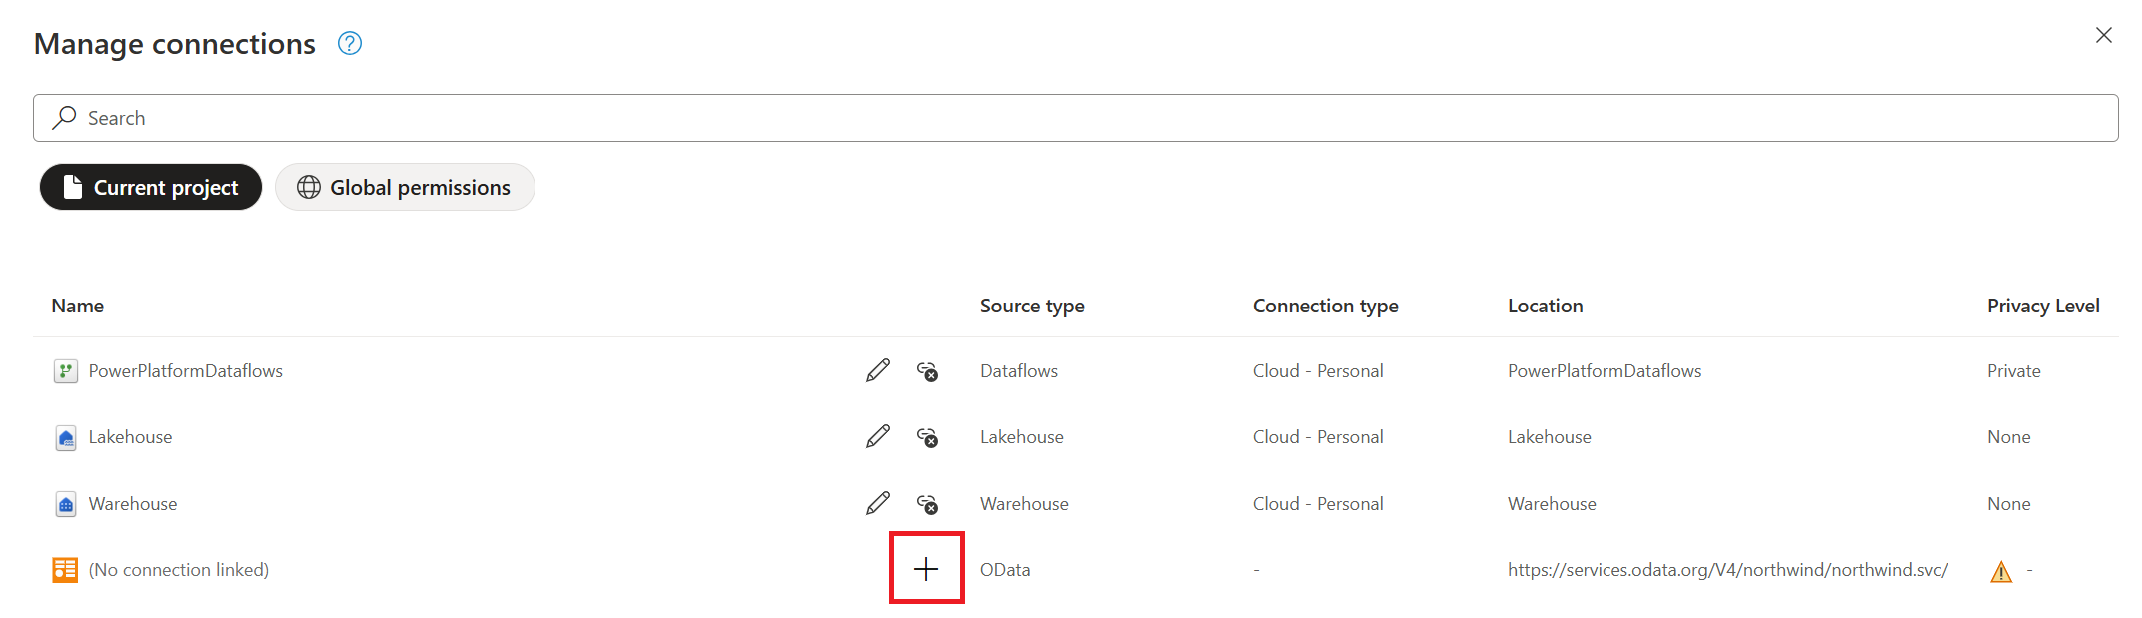This screenshot has width=2142, height=618.
Task: Unlink the Warehouse connection
Action: click(x=927, y=504)
